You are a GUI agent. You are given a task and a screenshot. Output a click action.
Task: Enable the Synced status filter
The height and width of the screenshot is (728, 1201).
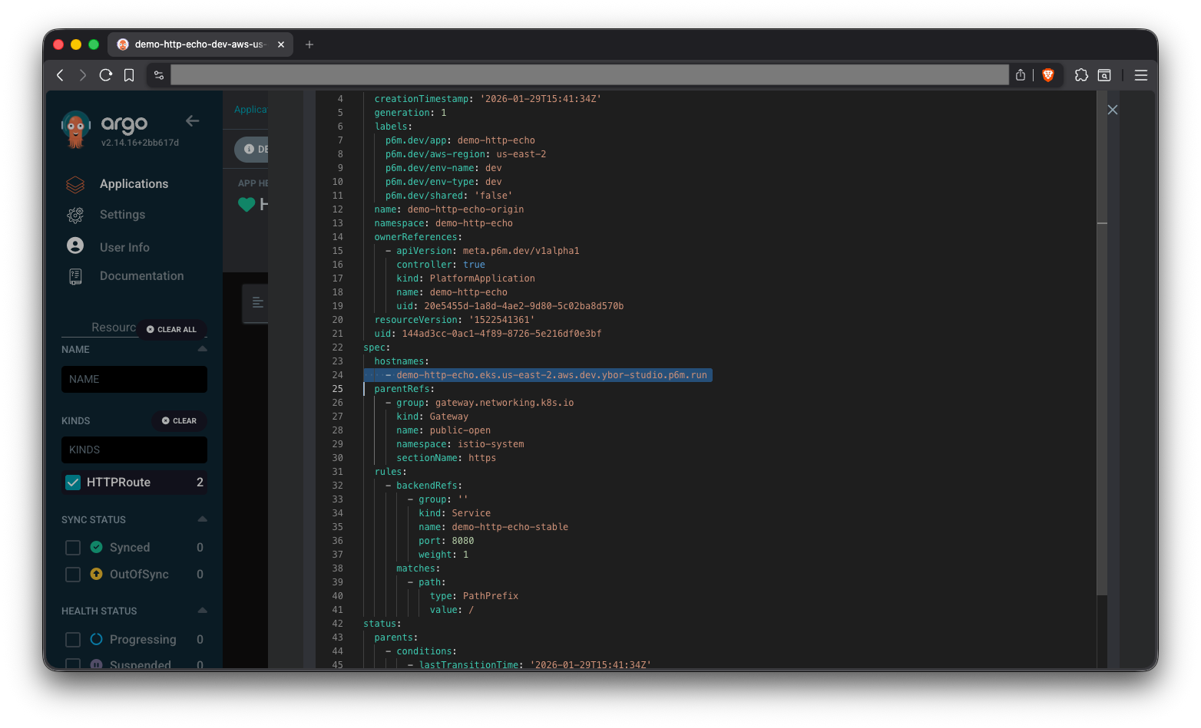coord(73,548)
